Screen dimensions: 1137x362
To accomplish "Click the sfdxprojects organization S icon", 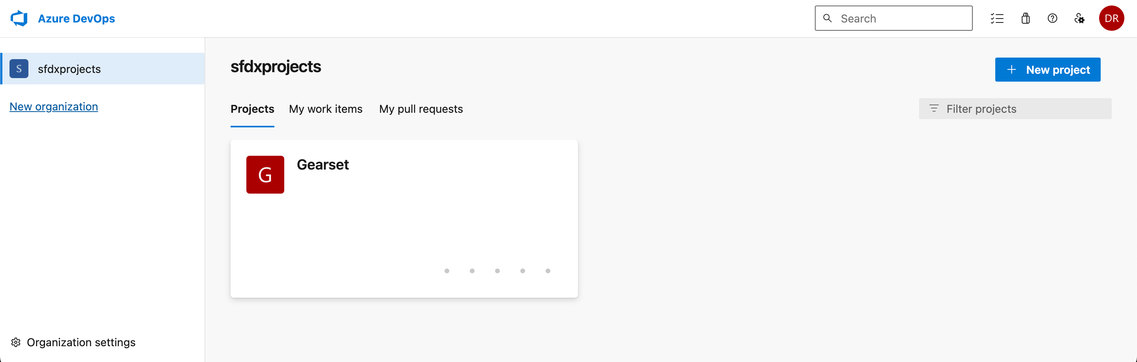I will pyautogui.click(x=19, y=69).
